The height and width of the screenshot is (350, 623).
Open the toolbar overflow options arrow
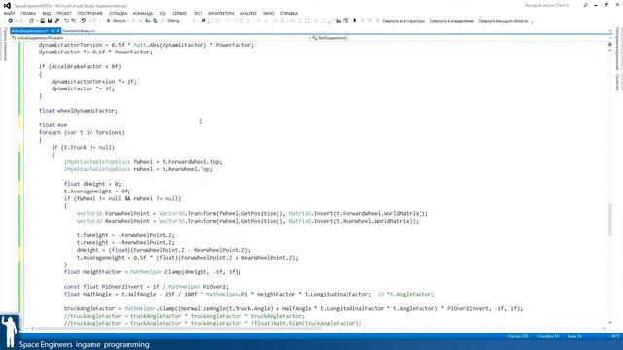pyautogui.click(x=532, y=21)
